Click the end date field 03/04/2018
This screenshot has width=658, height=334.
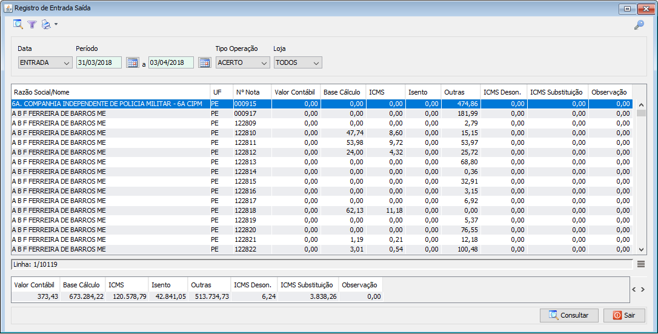click(170, 62)
